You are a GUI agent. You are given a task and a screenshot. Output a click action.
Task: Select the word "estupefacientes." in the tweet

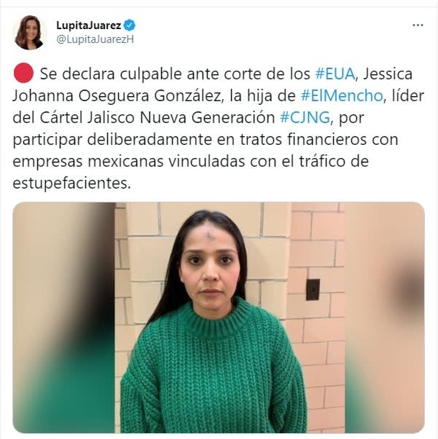tap(71, 183)
